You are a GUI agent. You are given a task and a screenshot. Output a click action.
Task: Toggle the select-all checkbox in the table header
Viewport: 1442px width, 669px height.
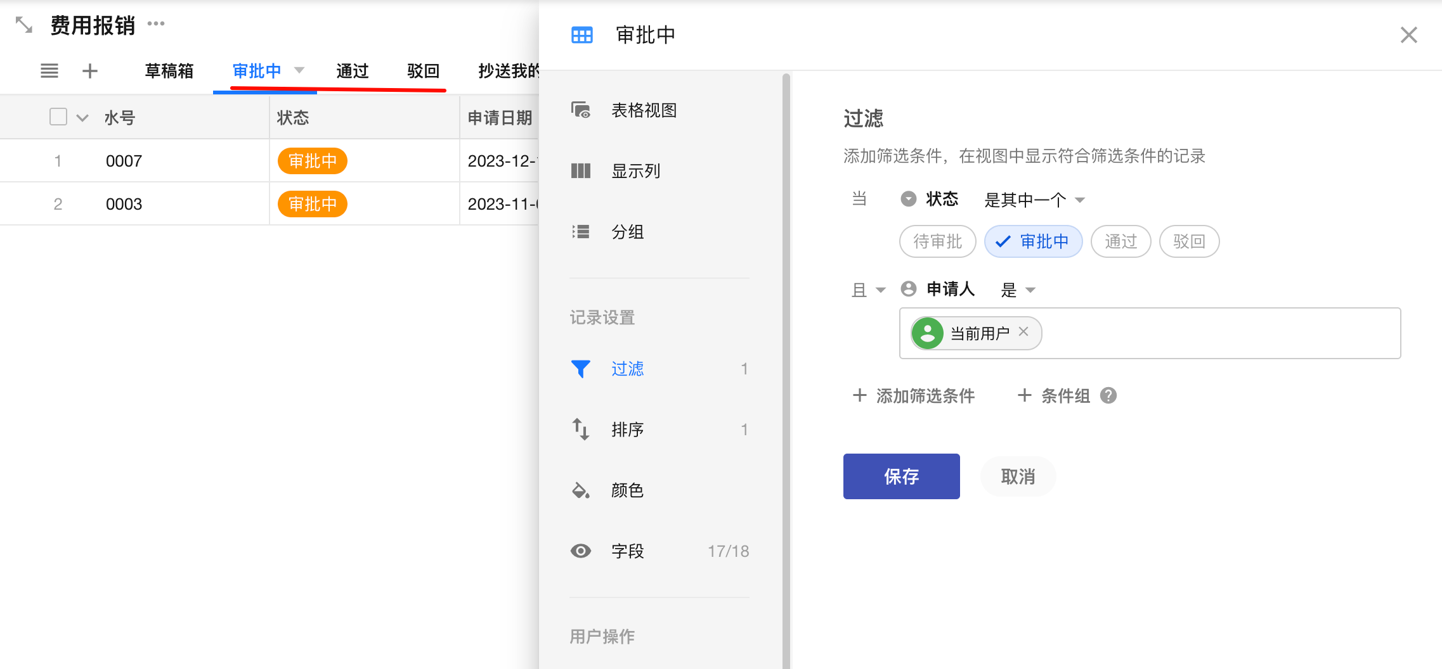point(58,117)
